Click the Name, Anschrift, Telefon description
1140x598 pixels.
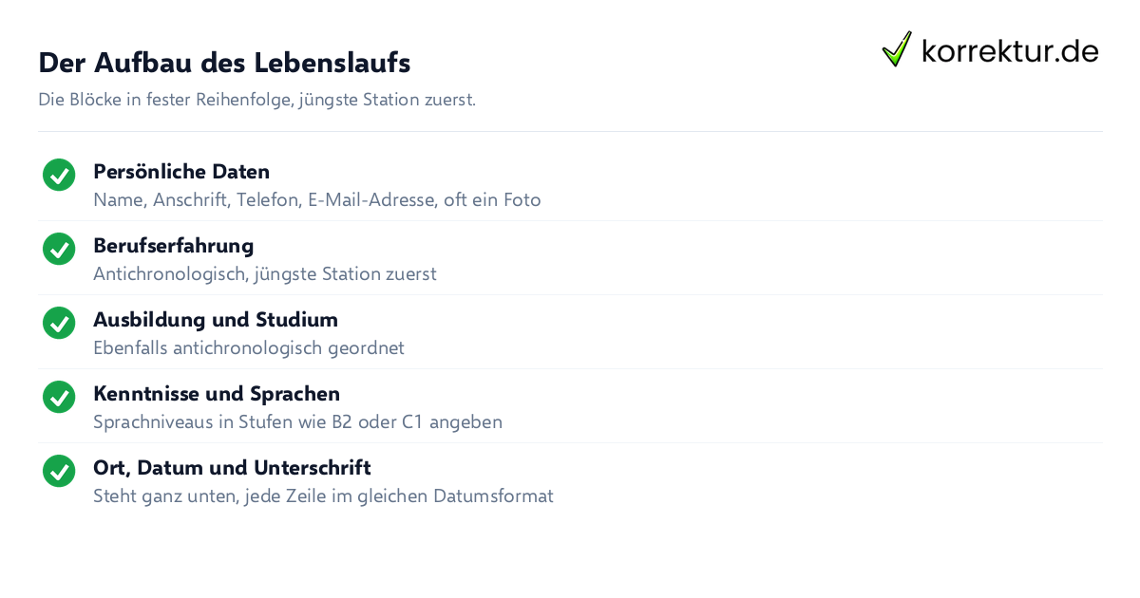pyautogui.click(x=317, y=200)
